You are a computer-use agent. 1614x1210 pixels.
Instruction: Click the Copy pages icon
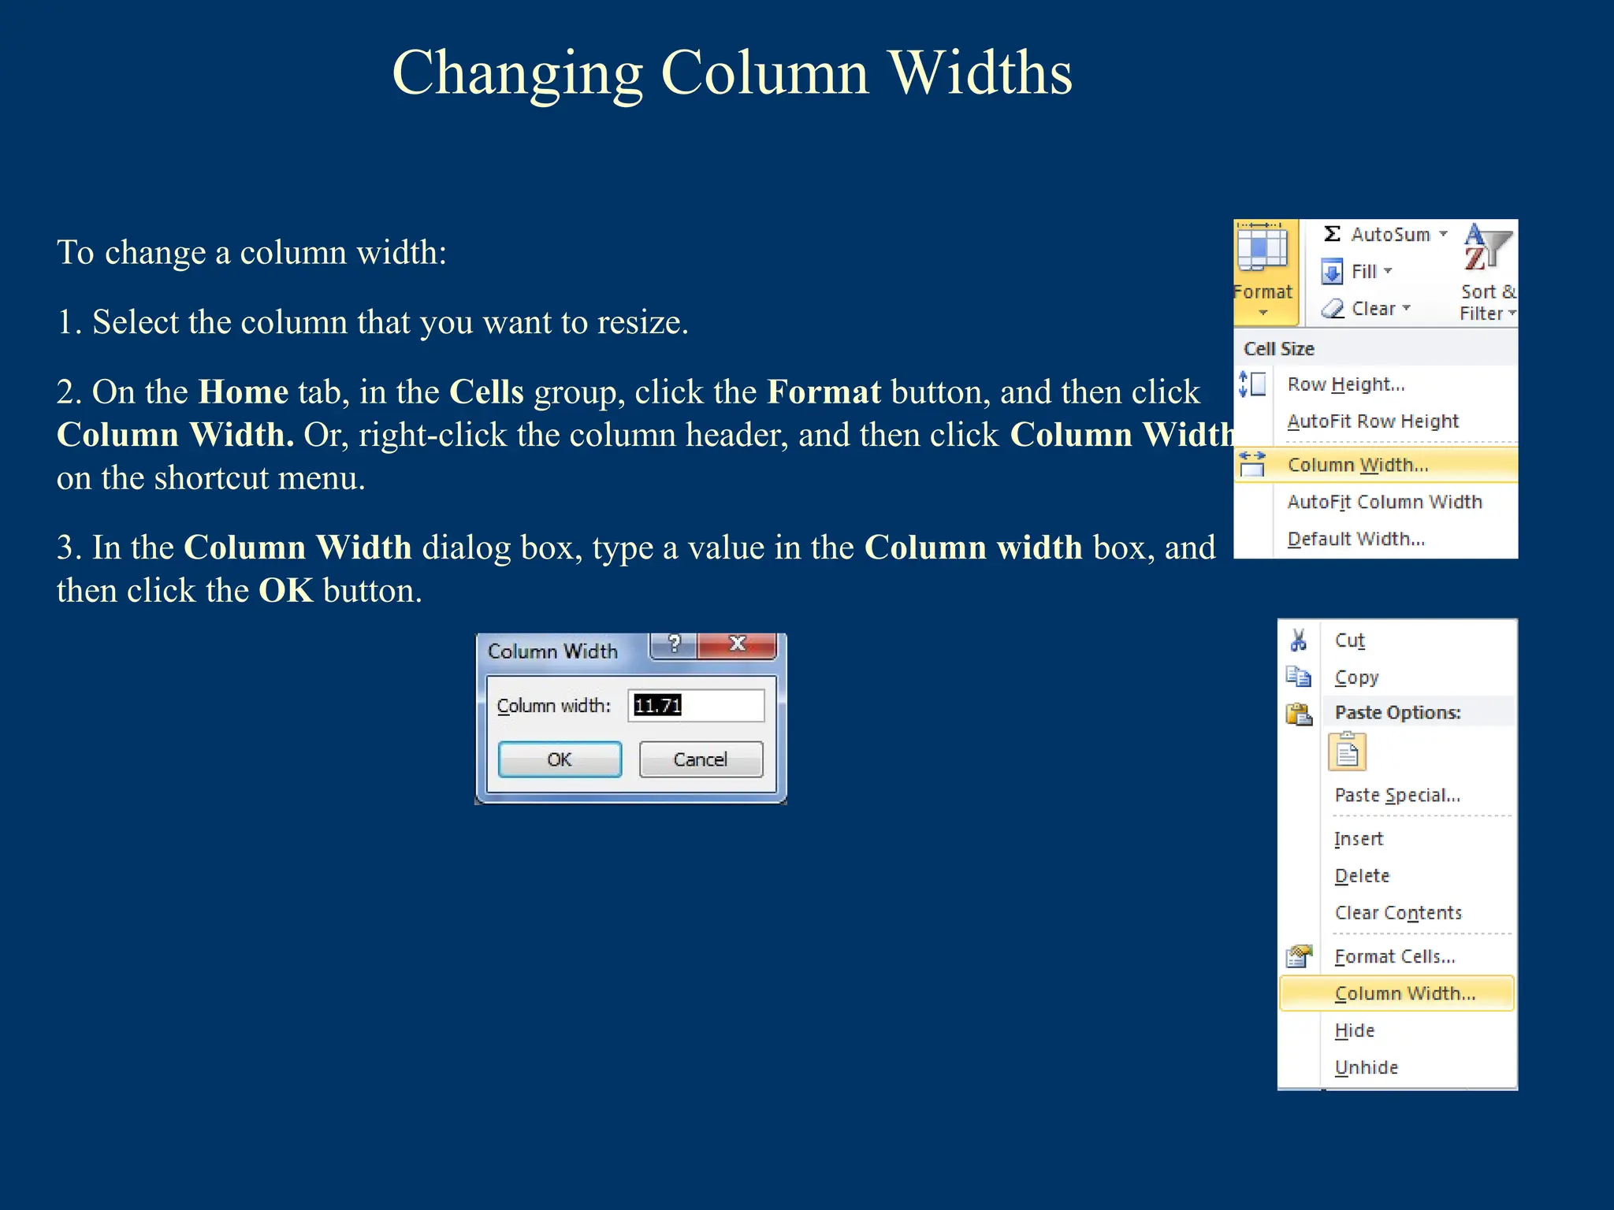1299,677
